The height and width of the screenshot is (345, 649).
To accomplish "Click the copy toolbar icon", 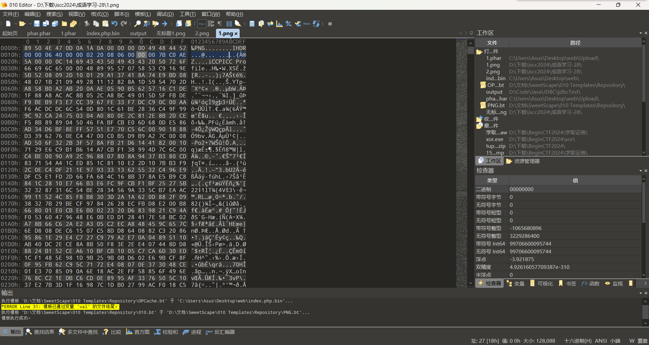I will click(x=96, y=24).
